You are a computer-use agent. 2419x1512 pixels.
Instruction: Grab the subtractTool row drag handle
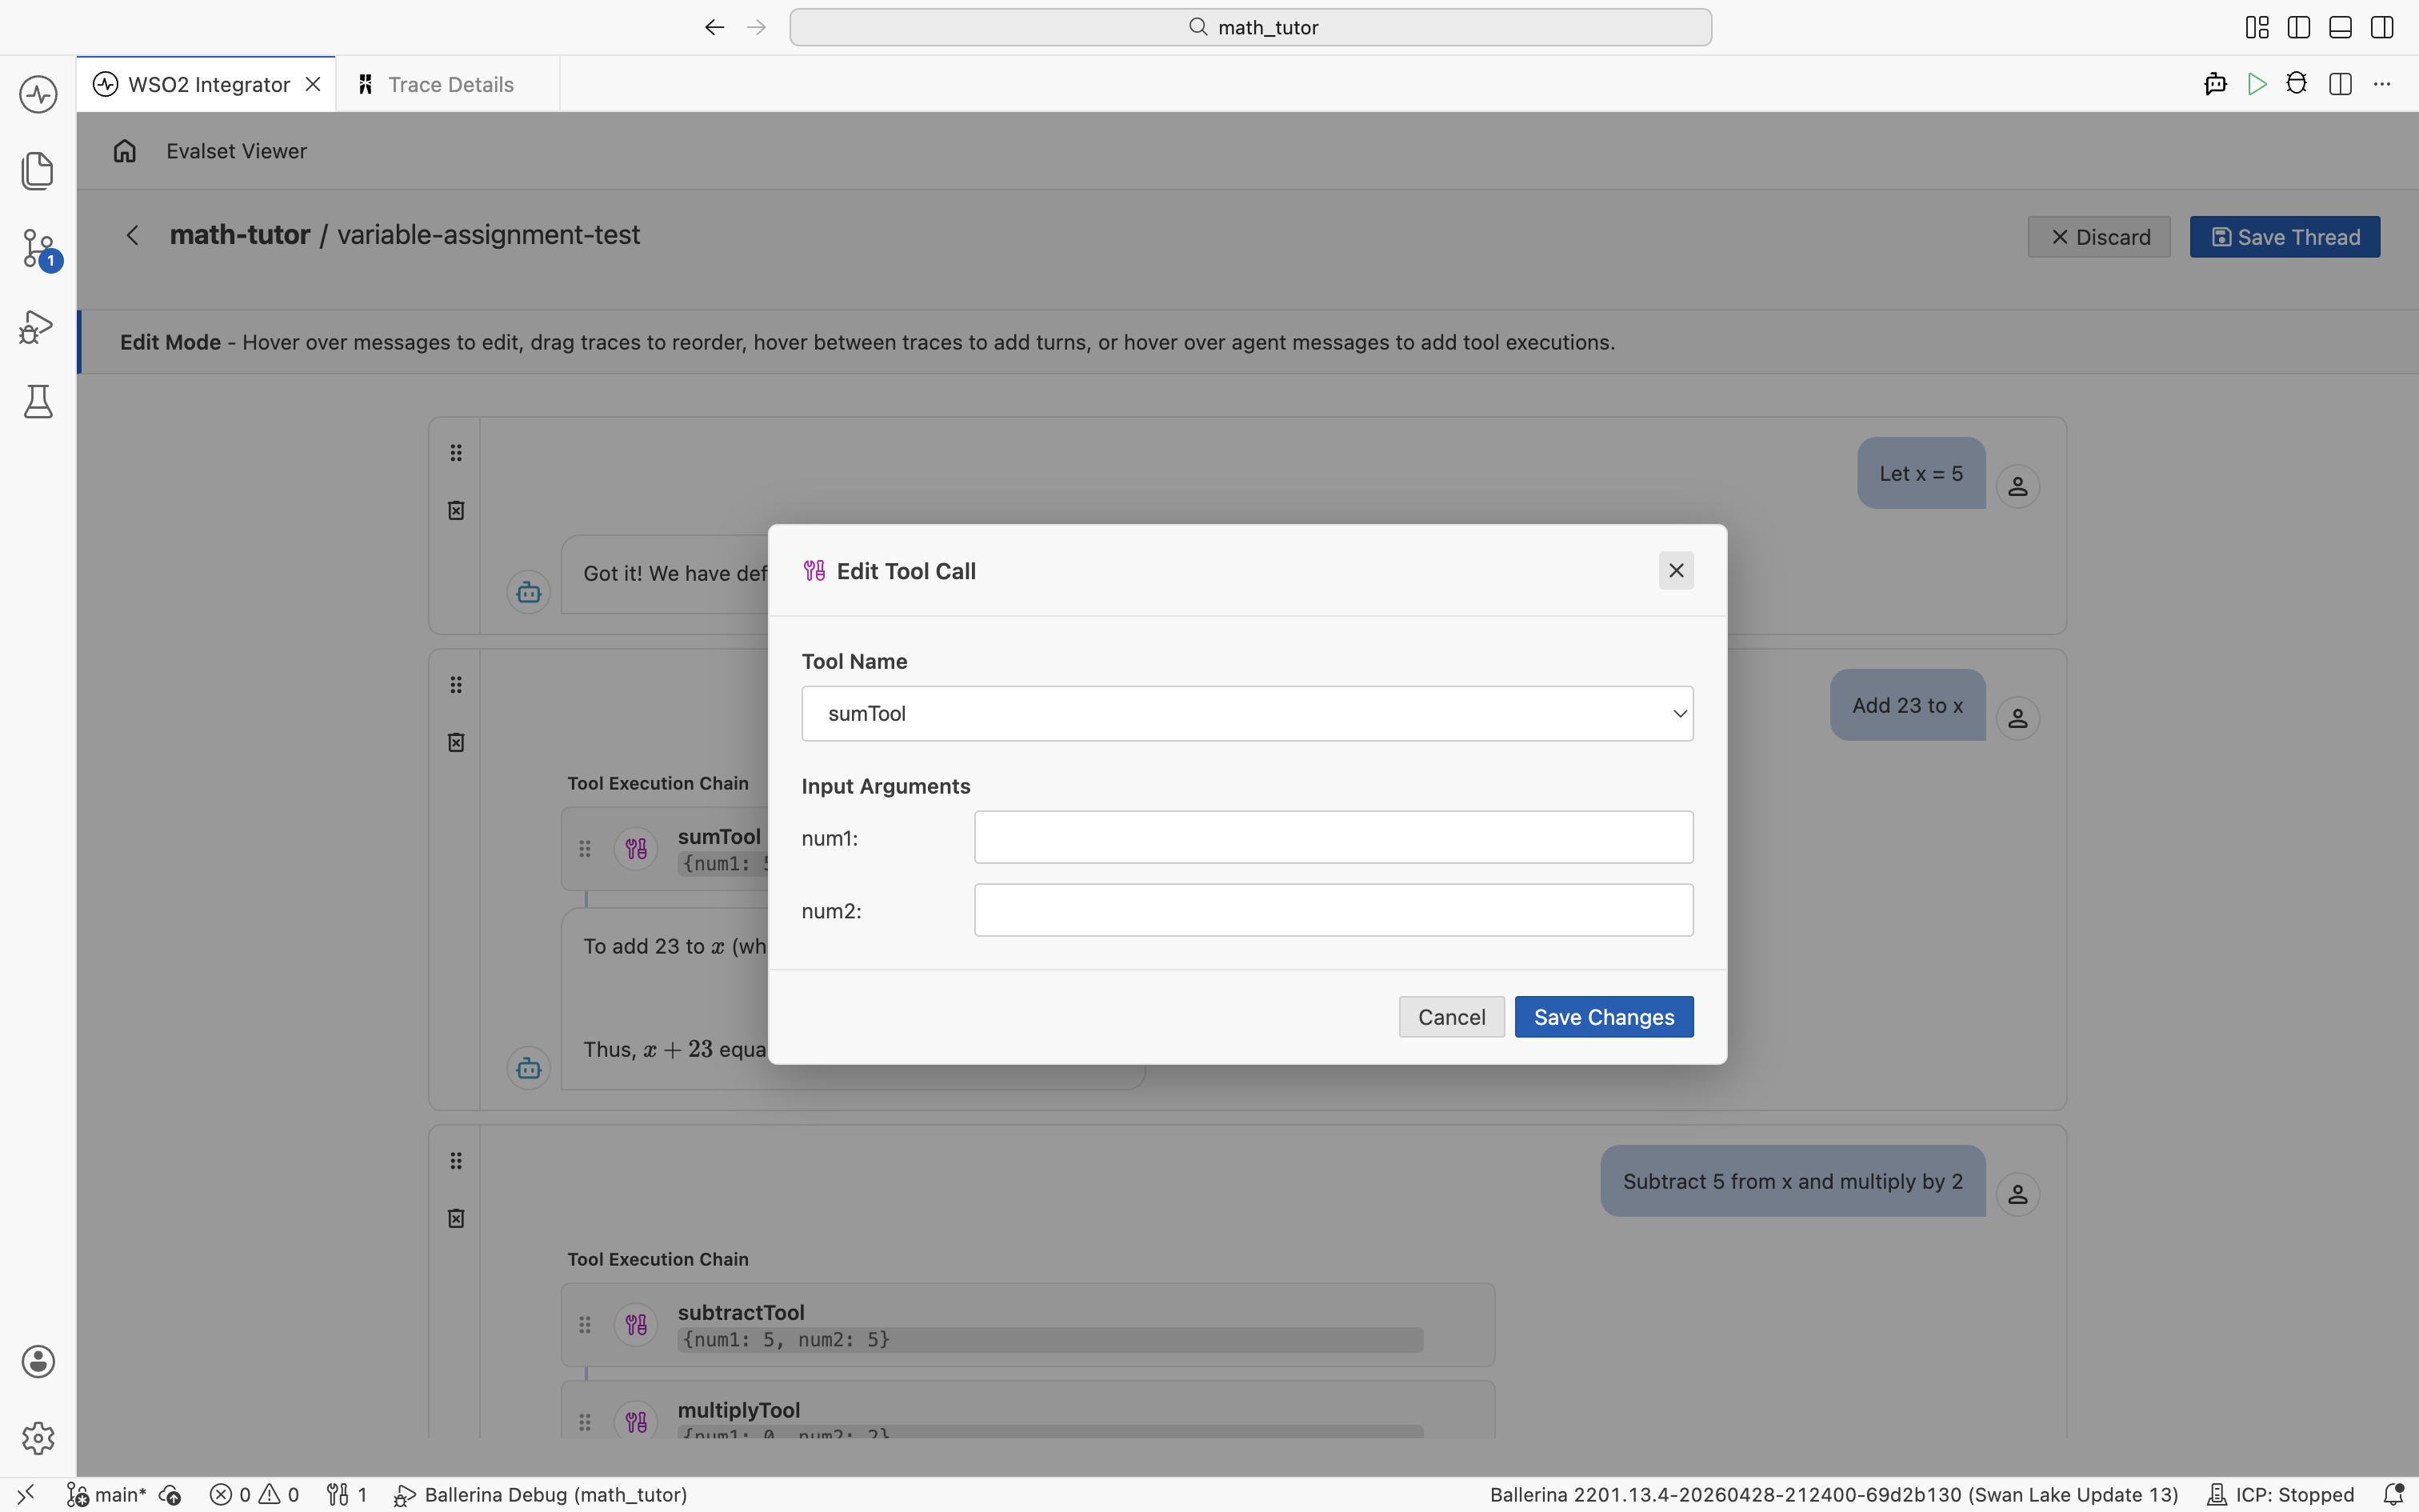[x=585, y=1325]
